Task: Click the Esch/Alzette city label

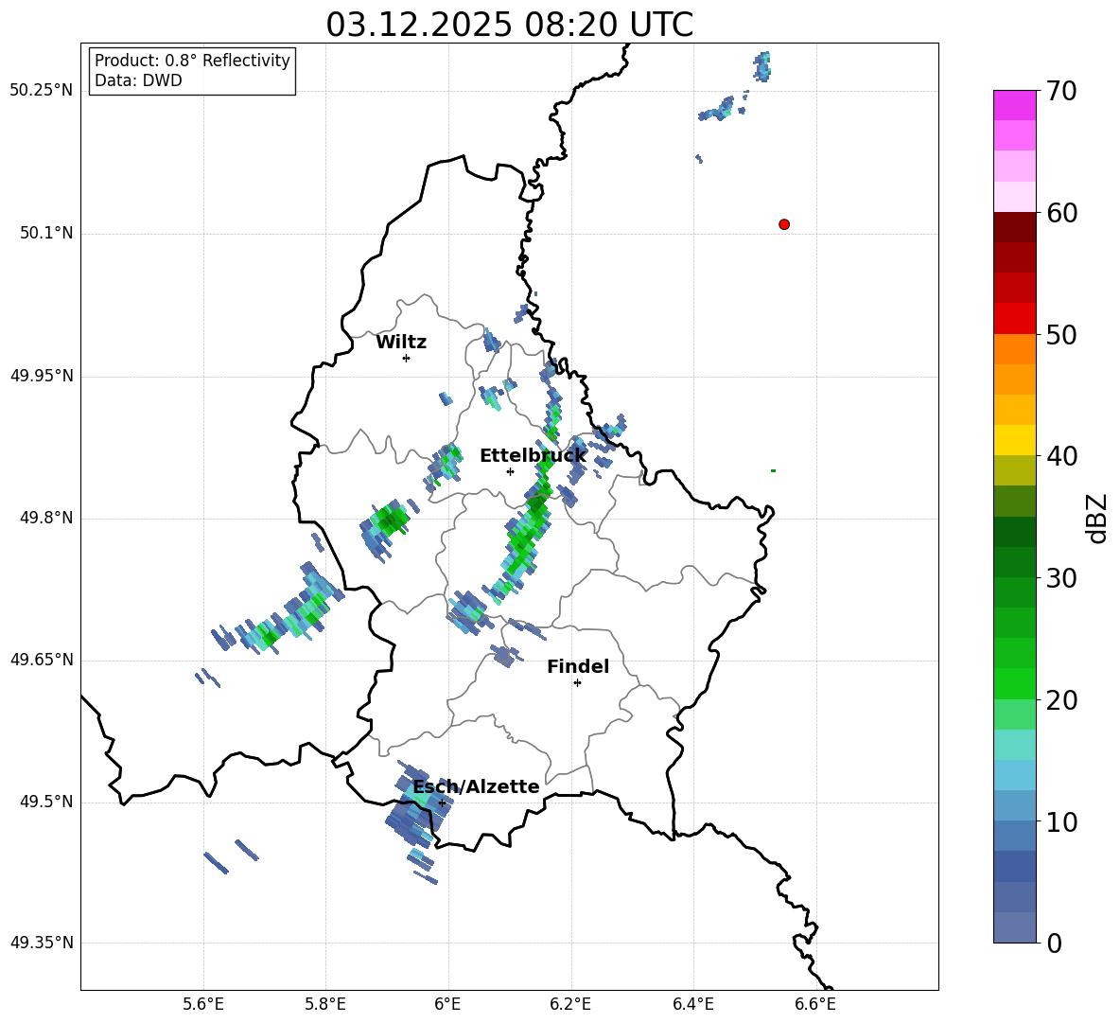Action: [476, 787]
